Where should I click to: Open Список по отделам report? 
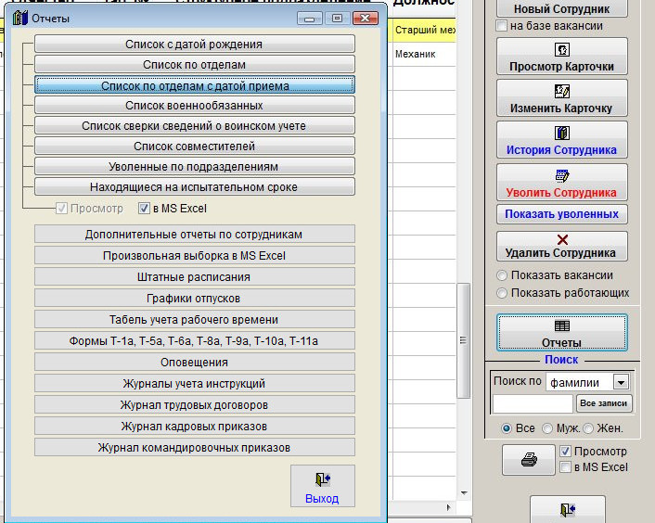195,64
